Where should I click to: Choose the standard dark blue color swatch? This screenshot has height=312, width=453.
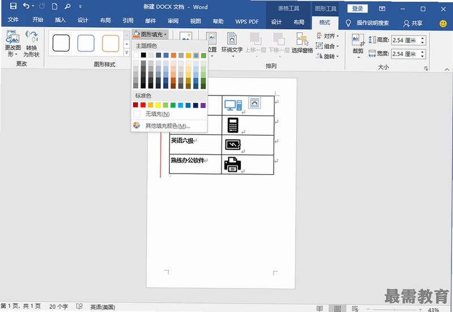(195, 105)
